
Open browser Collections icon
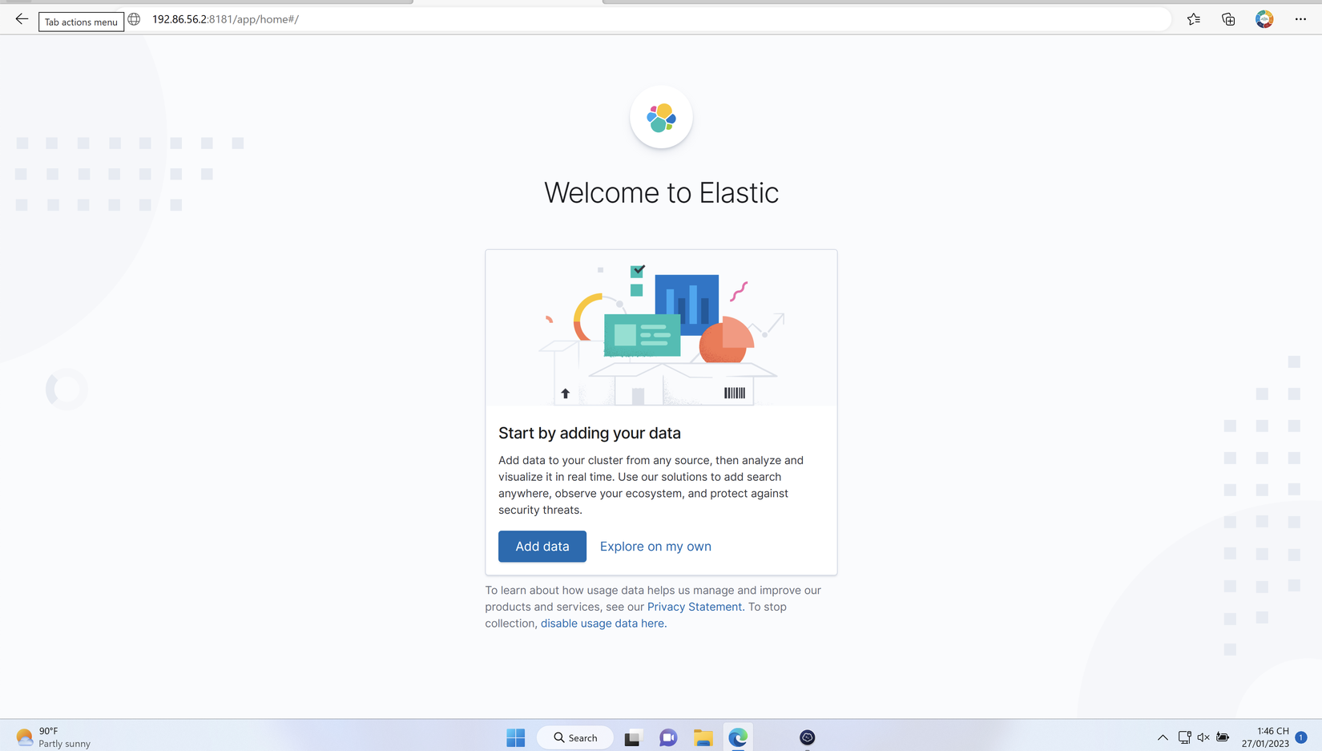click(1228, 19)
